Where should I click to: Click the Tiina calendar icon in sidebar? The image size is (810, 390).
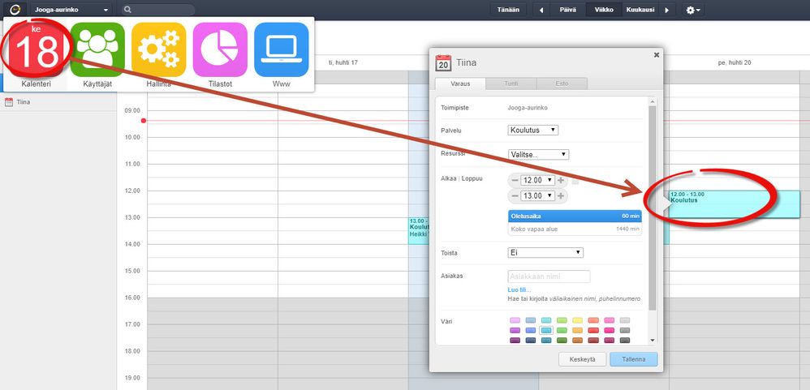tap(9, 102)
